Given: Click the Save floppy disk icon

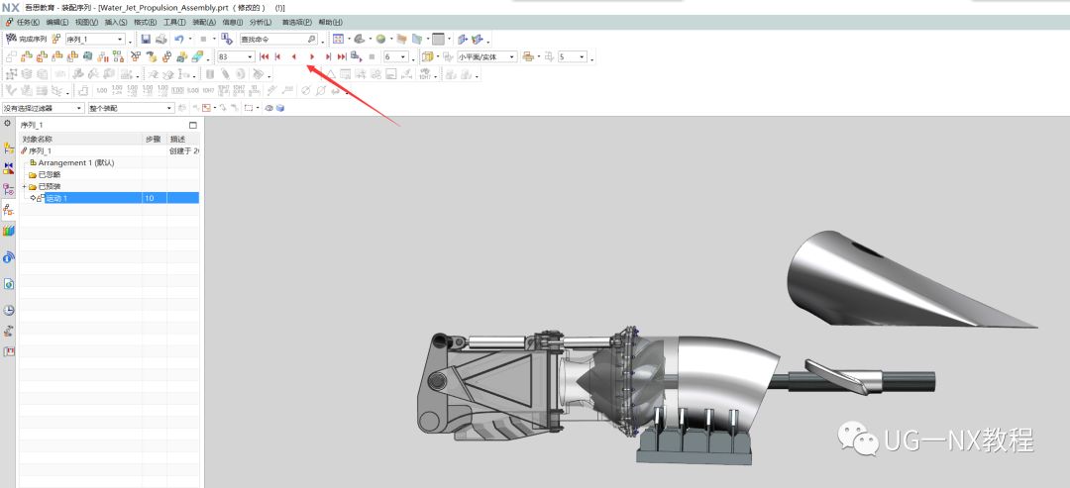Looking at the screenshot, I should click(x=146, y=39).
